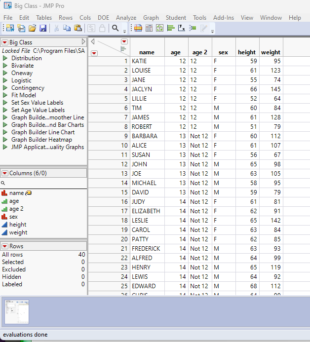Image resolution: width=310 pixels, height=342 pixels.
Task: Open the row-area red triangle menu
Action: (94, 53)
